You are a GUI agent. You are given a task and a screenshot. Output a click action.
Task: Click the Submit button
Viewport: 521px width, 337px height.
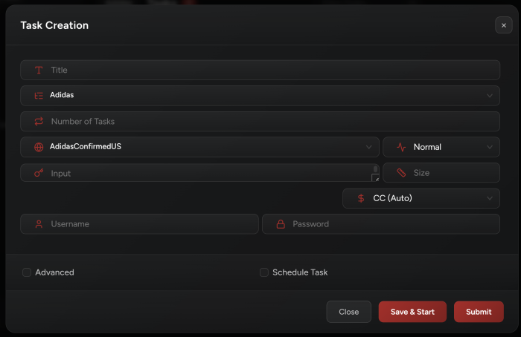pyautogui.click(x=479, y=312)
